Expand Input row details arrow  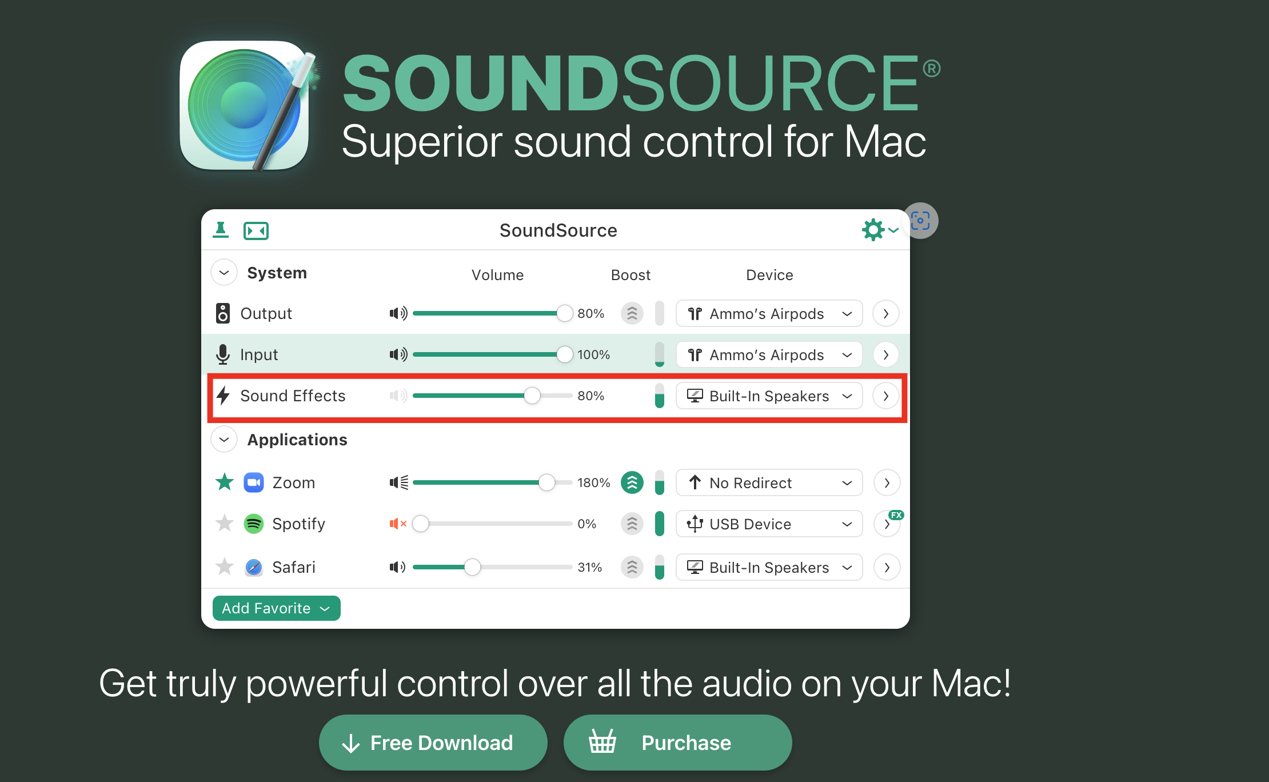coord(886,355)
